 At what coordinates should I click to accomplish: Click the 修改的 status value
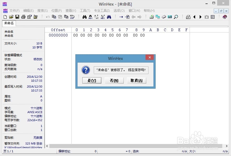(38, 59)
